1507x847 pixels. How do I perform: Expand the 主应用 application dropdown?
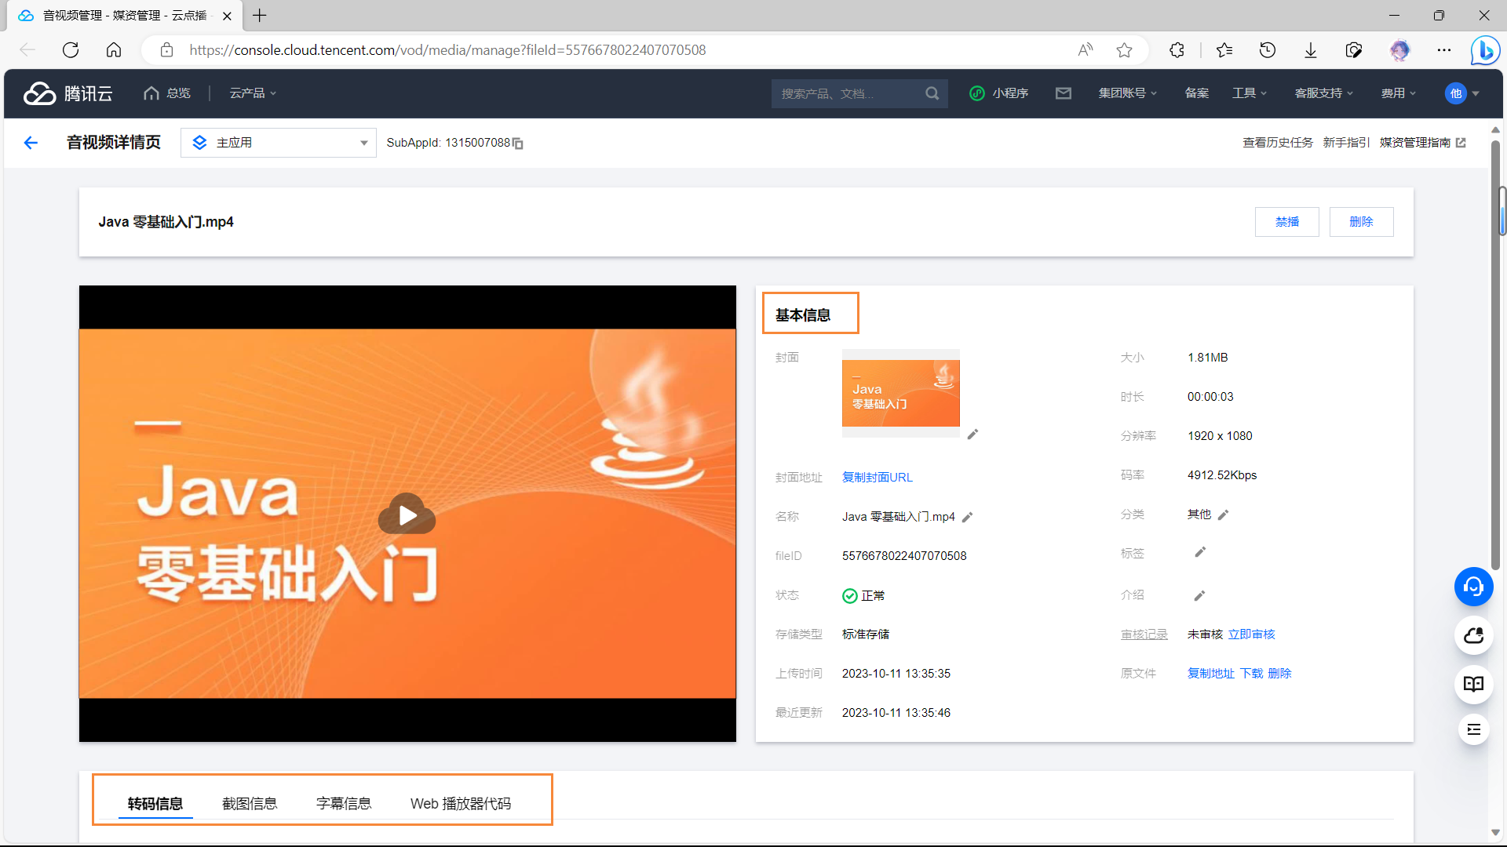coord(279,143)
